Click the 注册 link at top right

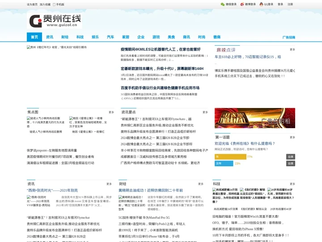[290, 4]
